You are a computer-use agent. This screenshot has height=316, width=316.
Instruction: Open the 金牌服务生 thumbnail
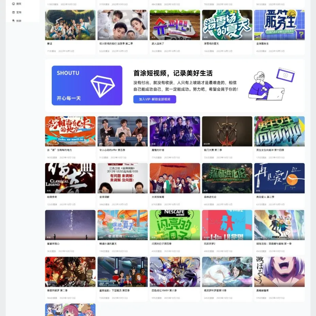[279, 25]
